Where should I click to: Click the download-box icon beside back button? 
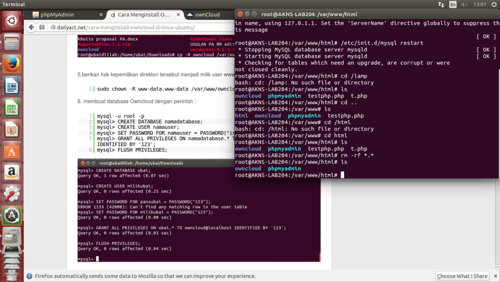[x=42, y=27]
